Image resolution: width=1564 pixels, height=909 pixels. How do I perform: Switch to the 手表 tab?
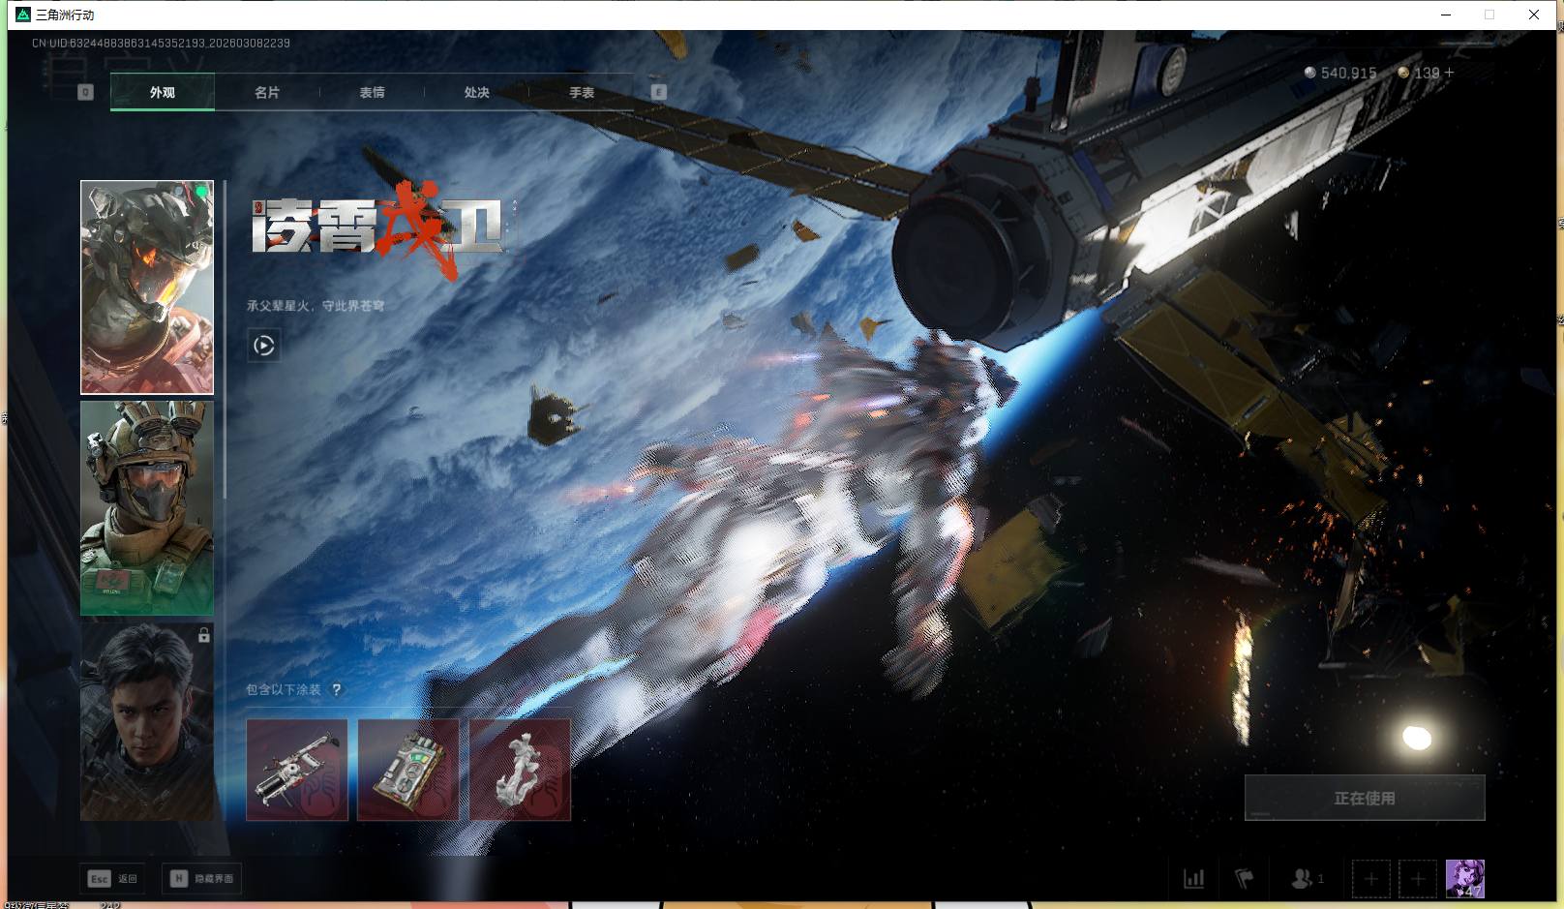(x=582, y=92)
